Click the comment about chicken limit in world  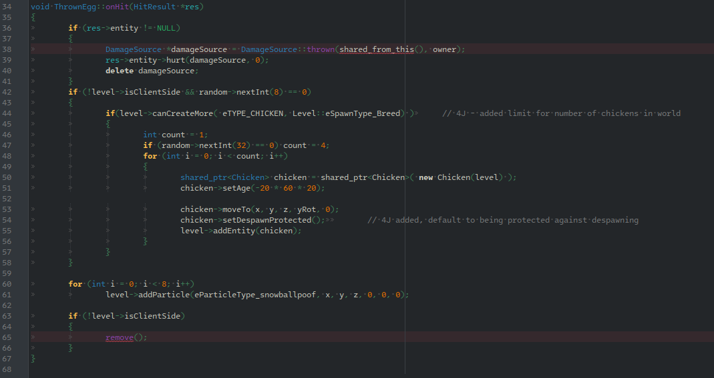(x=562, y=113)
